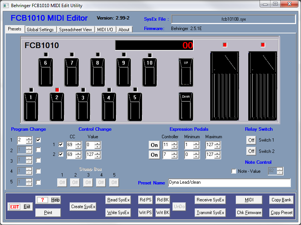Click red LED above second expression pedal
301x225 pixels.
[x=263, y=45]
